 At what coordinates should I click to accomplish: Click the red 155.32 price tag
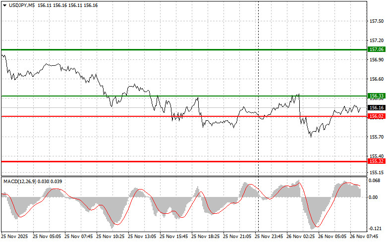point(377,161)
